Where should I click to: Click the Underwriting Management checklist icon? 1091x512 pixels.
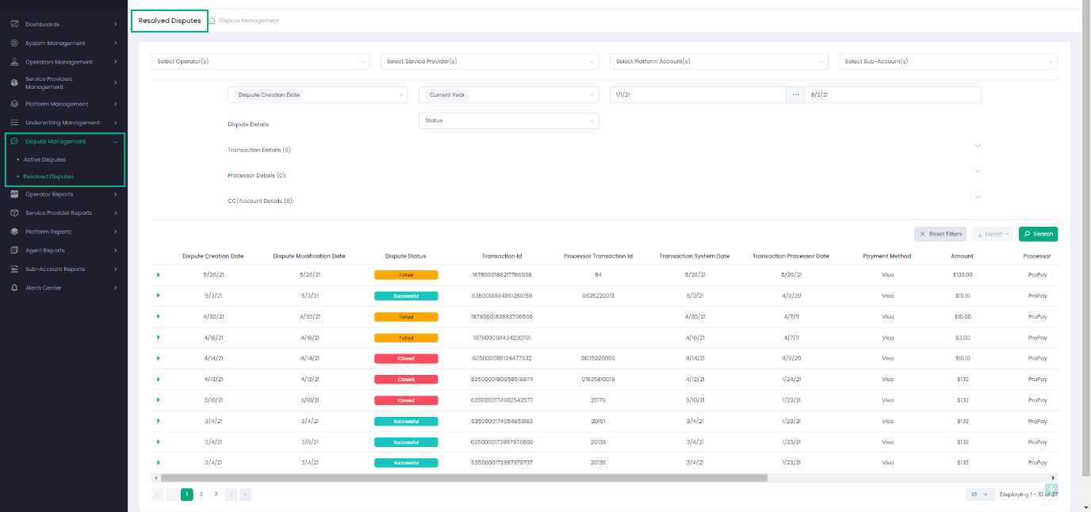coord(14,123)
